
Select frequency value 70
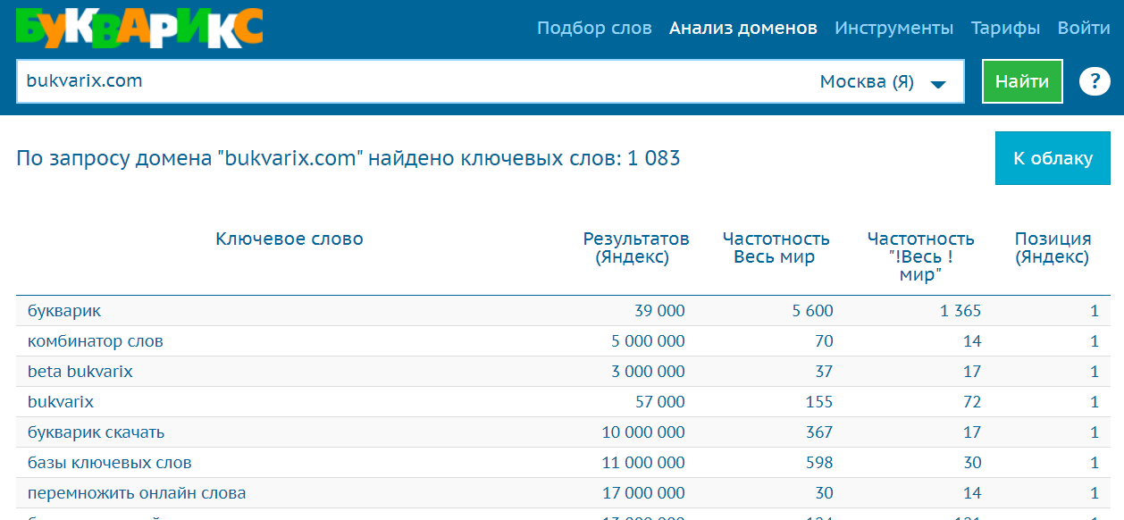point(824,341)
